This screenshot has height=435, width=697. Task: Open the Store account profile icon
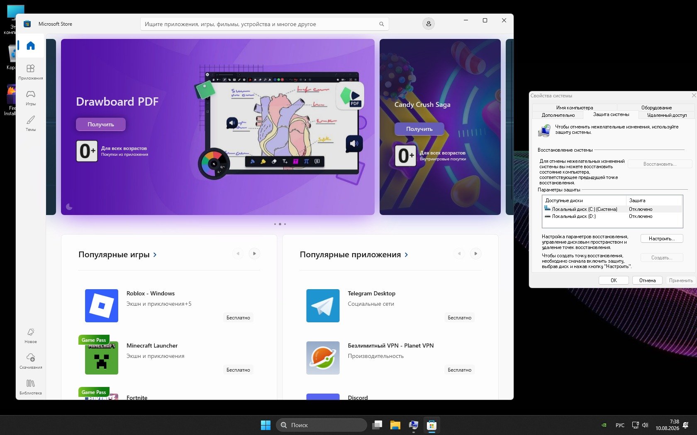(x=429, y=24)
